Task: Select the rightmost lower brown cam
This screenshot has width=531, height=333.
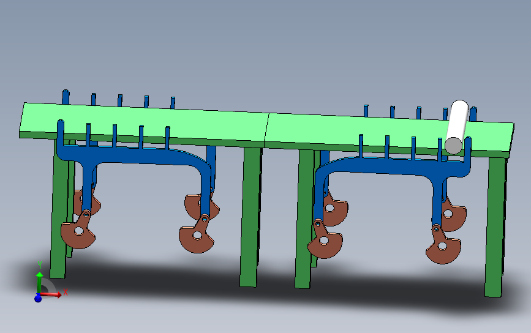Action: (443, 244)
